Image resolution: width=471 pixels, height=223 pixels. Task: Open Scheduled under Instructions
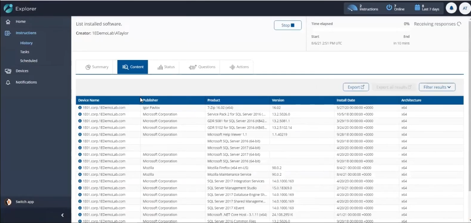click(x=29, y=61)
